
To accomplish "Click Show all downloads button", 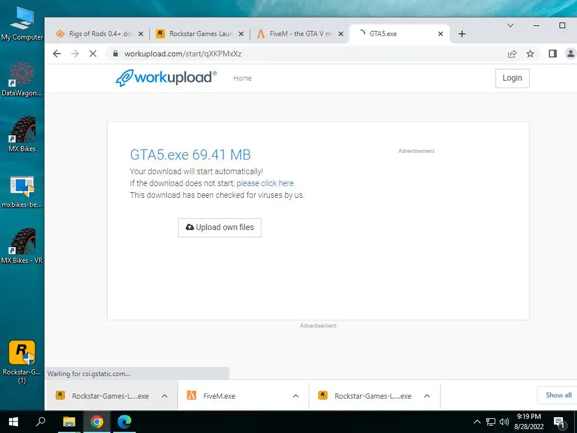I will (558, 395).
